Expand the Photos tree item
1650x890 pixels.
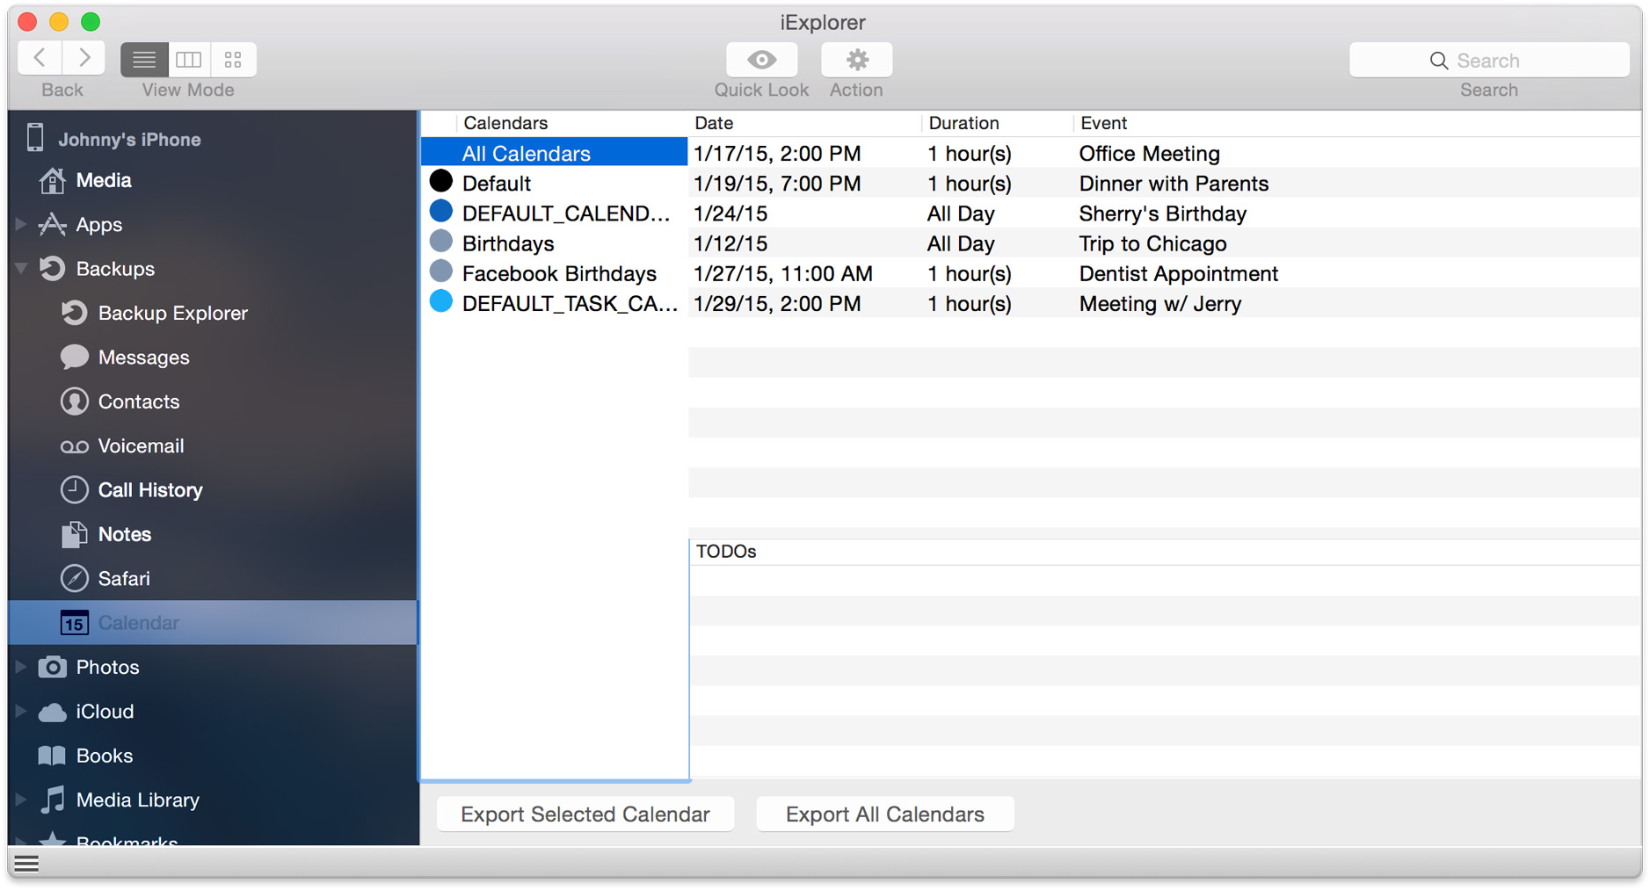[x=21, y=667]
